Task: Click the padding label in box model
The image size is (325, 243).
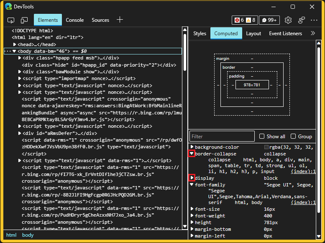Action: click(236, 76)
